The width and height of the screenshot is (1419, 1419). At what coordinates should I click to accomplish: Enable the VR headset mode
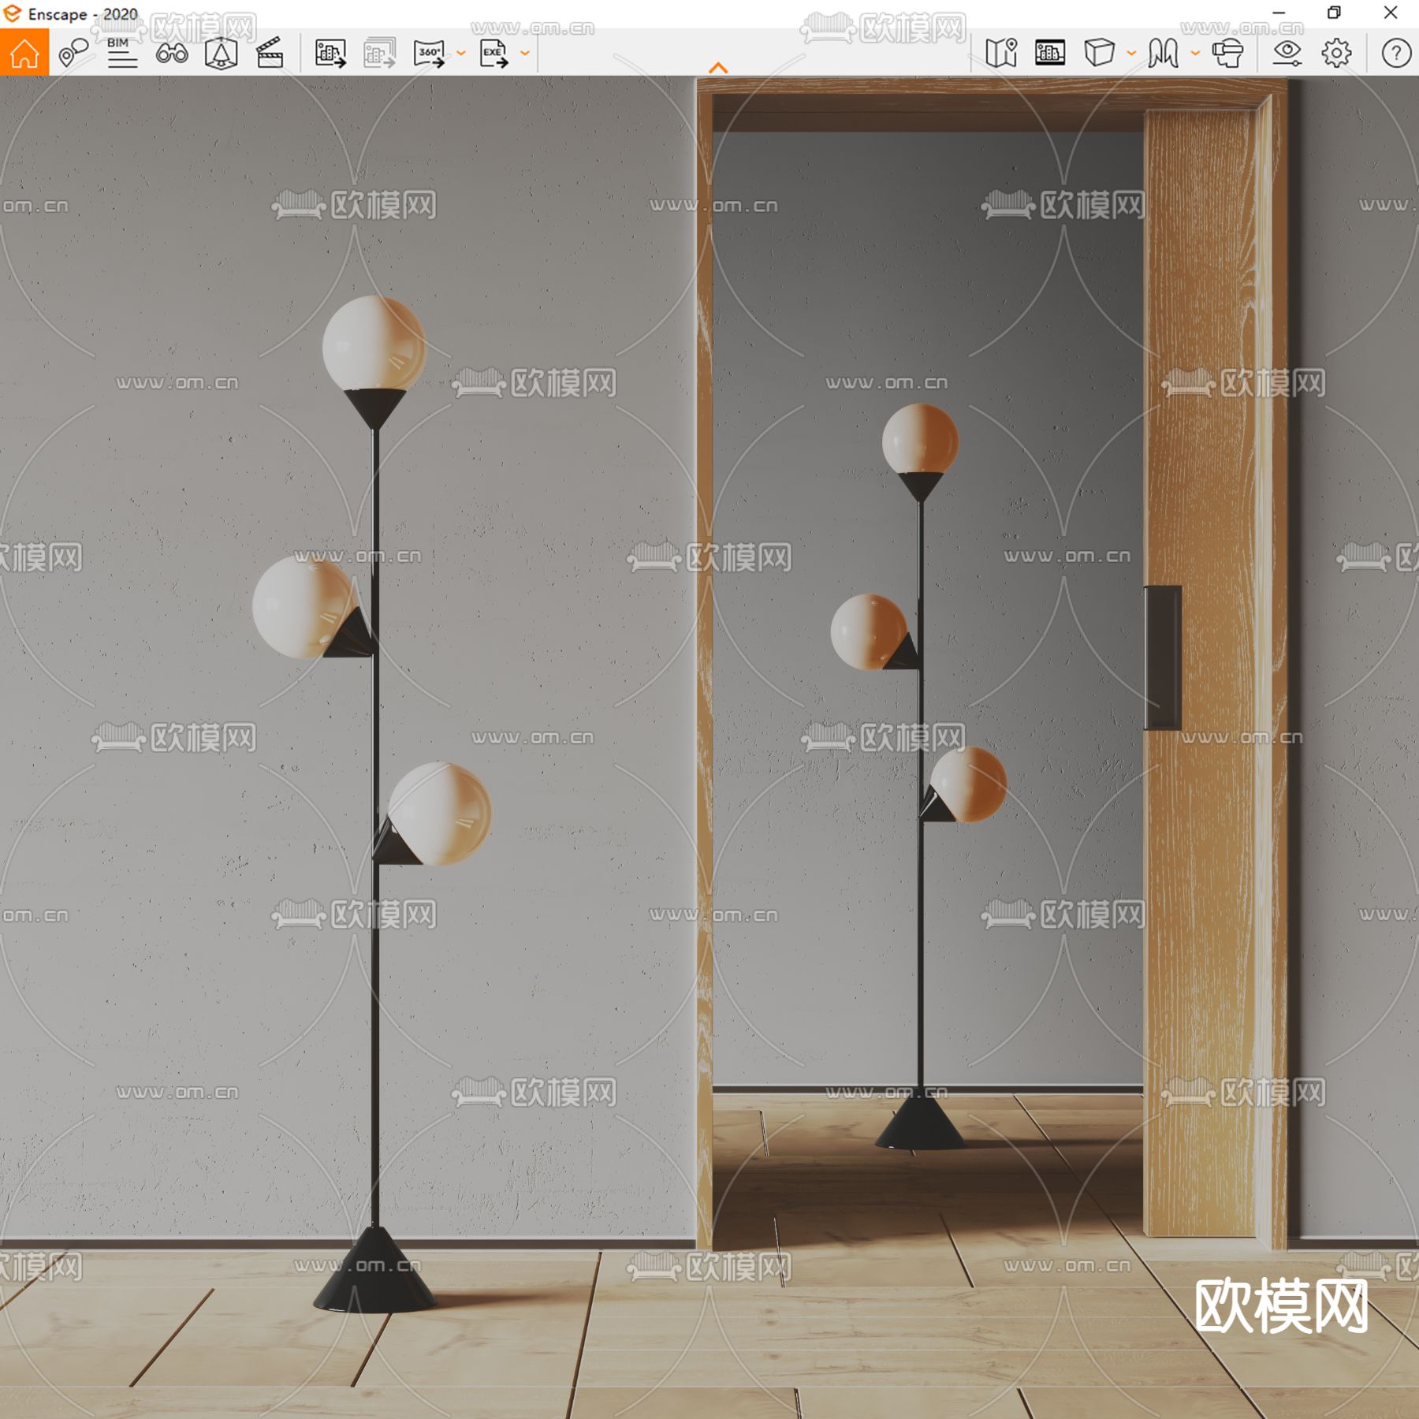[1227, 53]
